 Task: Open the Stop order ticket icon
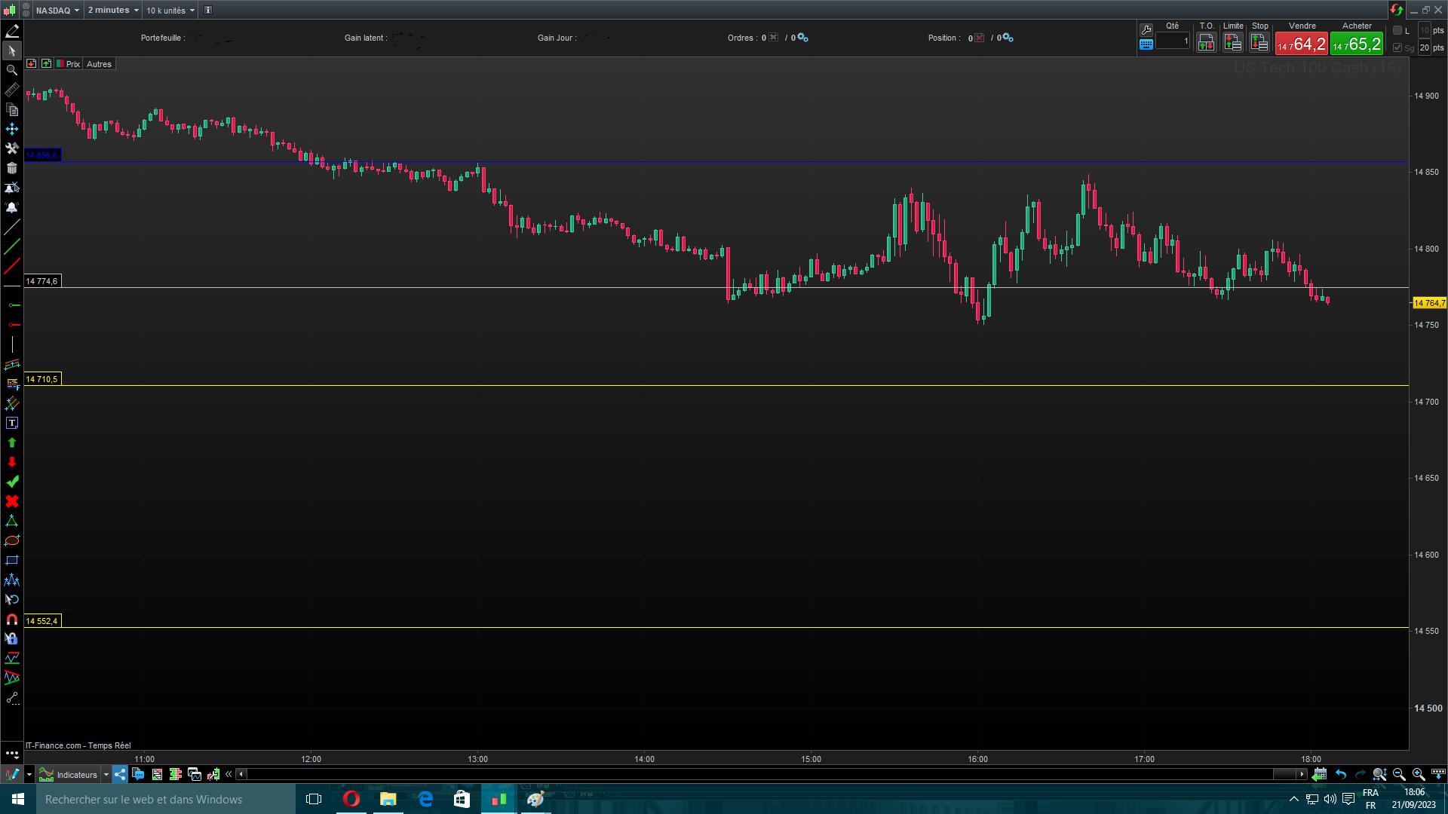click(1259, 43)
